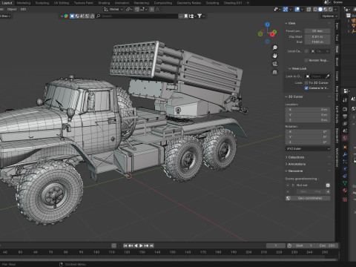
Task: Open the viewport shading options dropdown arrow
Action: 335,10
